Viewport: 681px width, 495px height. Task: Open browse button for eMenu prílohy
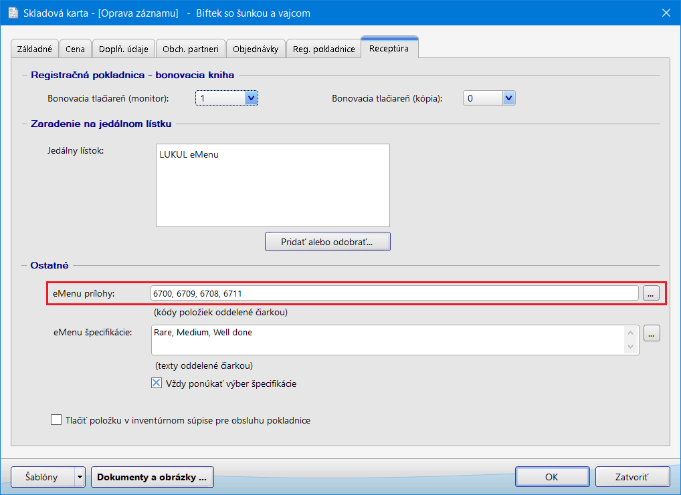pyautogui.click(x=652, y=293)
